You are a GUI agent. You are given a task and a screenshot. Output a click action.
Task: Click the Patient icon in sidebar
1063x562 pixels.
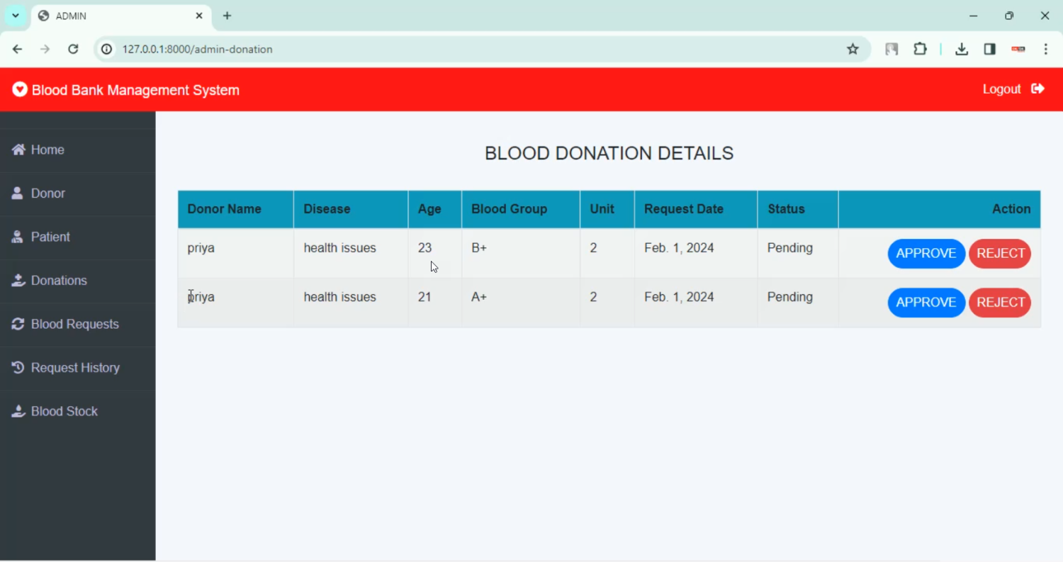pyautogui.click(x=18, y=237)
